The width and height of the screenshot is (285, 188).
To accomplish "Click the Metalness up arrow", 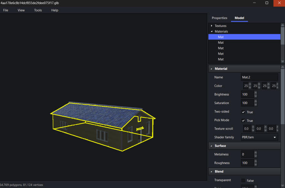I will click(255, 153).
